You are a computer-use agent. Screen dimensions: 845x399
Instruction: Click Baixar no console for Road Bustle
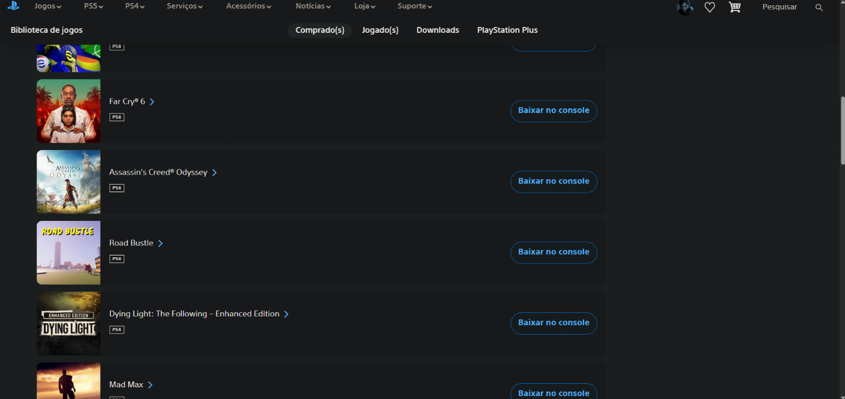point(554,253)
